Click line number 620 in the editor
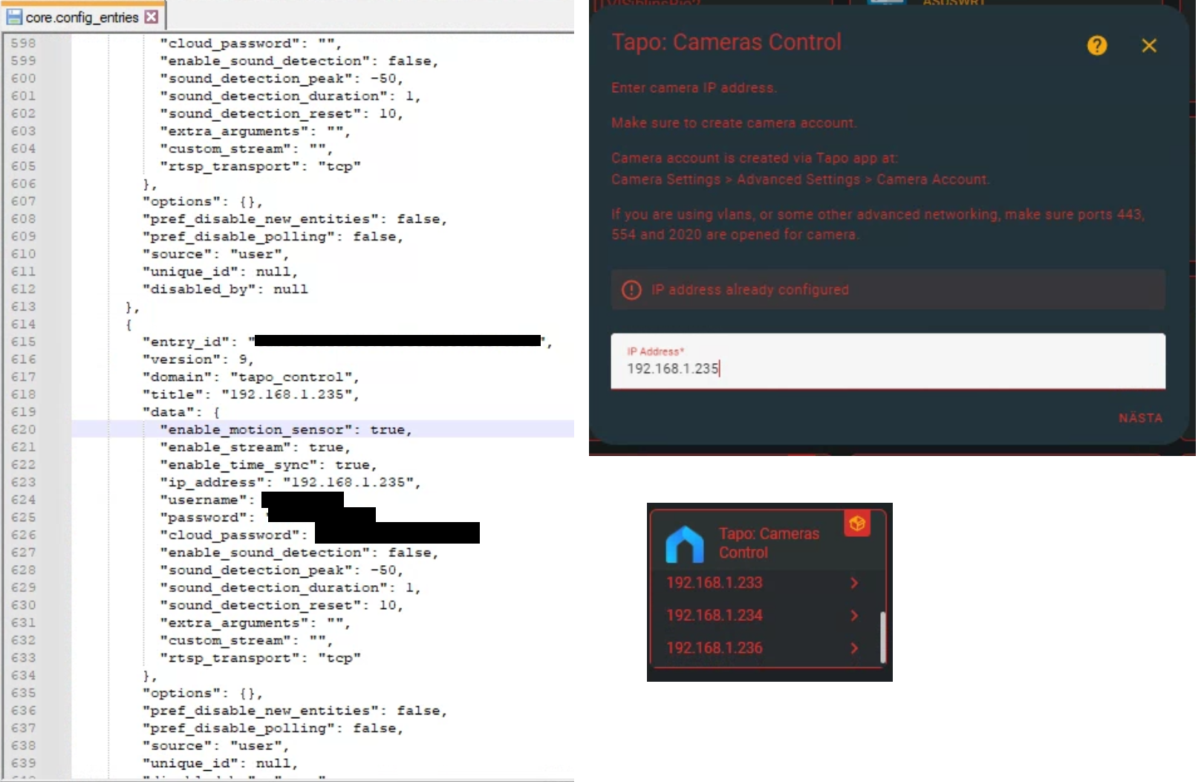 pyautogui.click(x=23, y=429)
